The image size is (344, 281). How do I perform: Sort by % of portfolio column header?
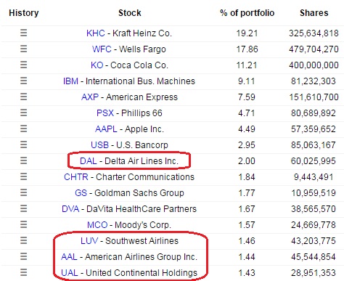pos(247,13)
